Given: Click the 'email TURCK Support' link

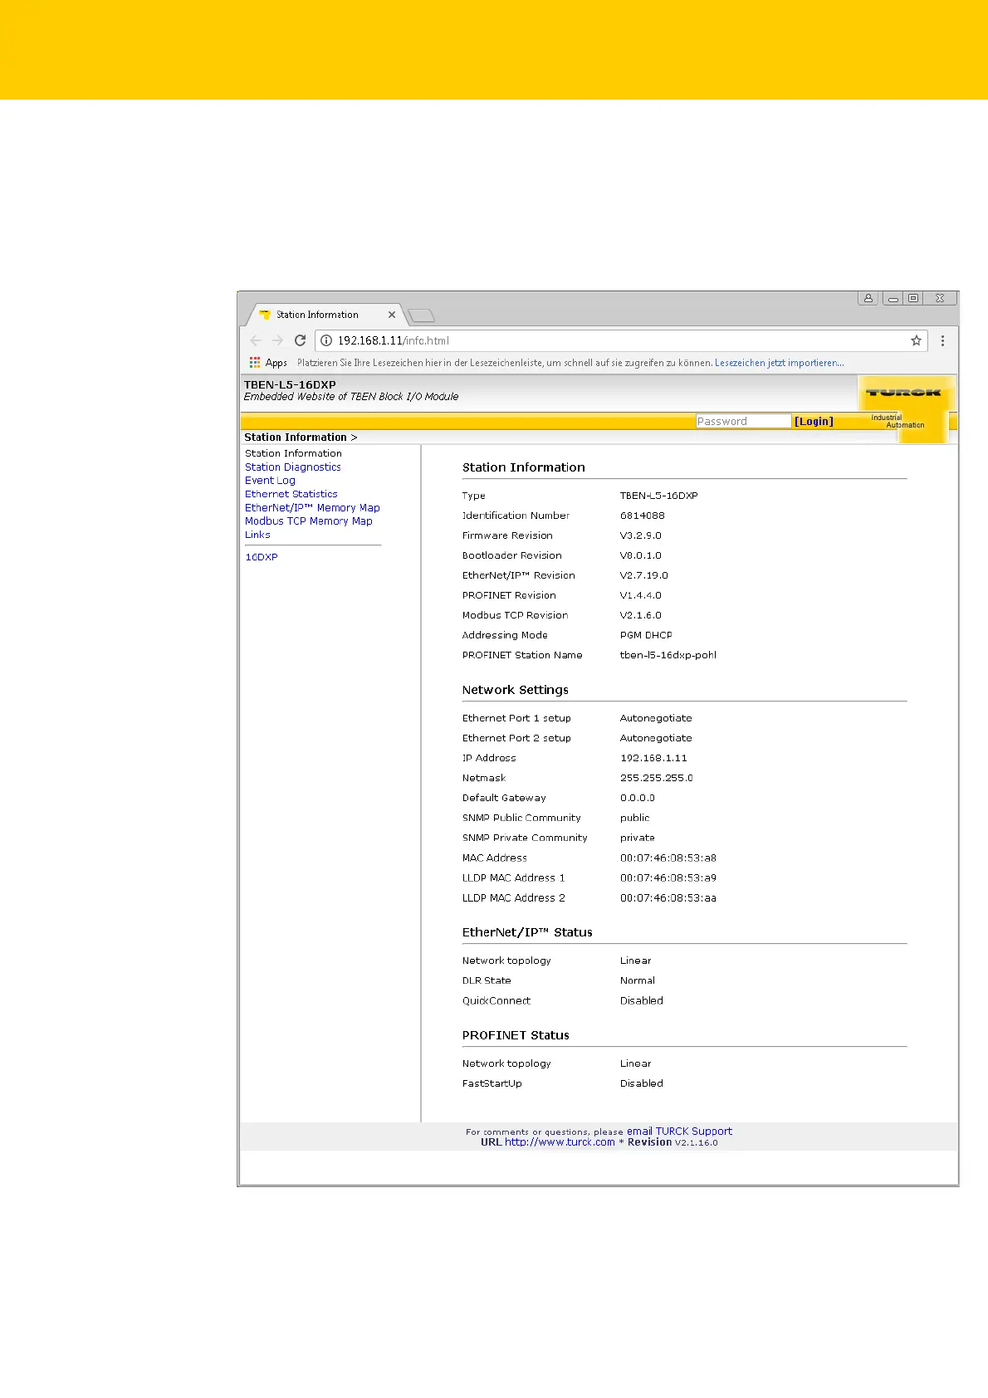Looking at the screenshot, I should coord(679,1131).
